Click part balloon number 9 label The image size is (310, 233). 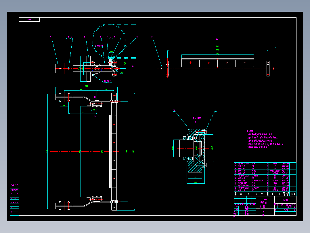pos(137,37)
